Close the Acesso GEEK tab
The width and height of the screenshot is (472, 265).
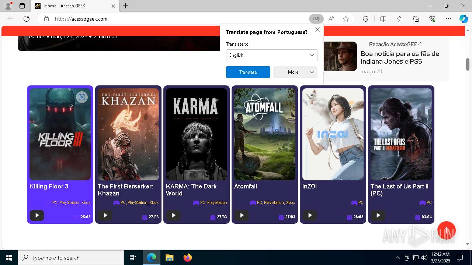[113, 6]
